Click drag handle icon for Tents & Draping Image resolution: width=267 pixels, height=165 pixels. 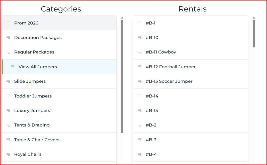click(x=8, y=125)
